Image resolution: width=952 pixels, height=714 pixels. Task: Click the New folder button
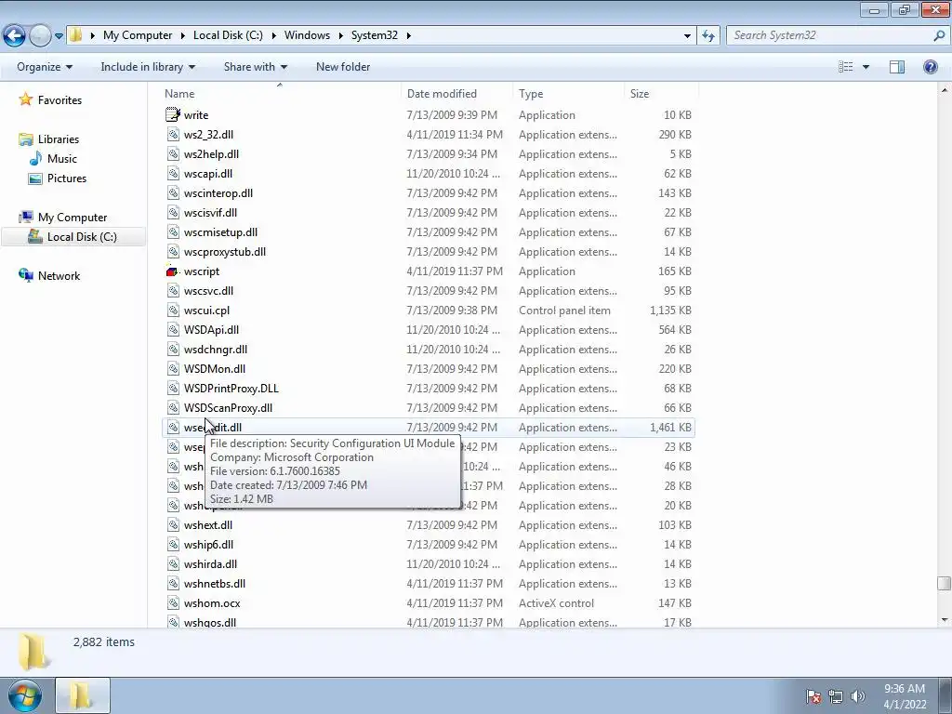coord(343,67)
